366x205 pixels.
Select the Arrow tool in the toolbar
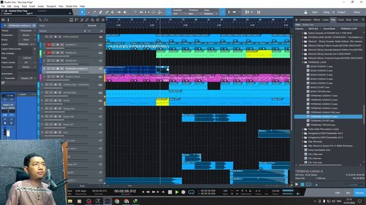[x=82, y=12]
